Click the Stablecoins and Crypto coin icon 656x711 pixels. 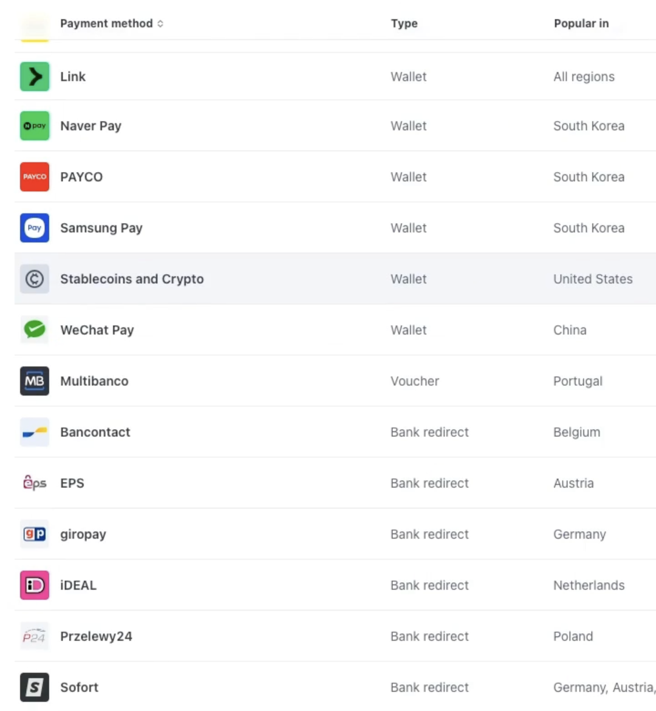click(35, 279)
